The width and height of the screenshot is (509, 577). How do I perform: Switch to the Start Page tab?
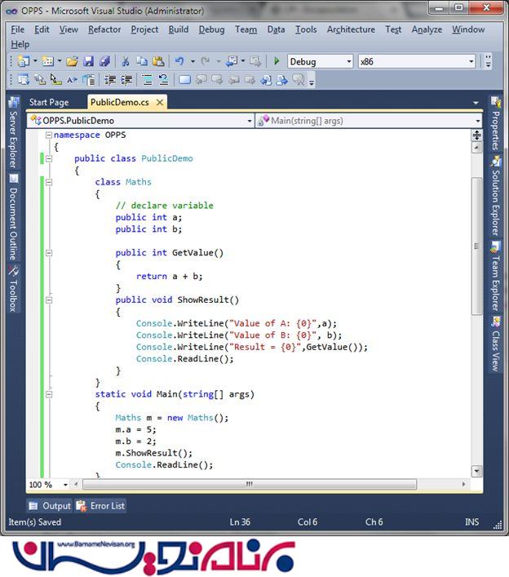[x=49, y=102]
